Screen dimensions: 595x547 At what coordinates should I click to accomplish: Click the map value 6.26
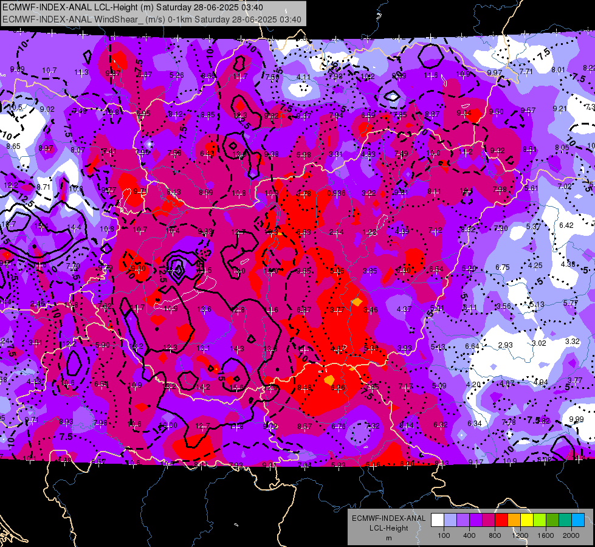click(x=338, y=388)
